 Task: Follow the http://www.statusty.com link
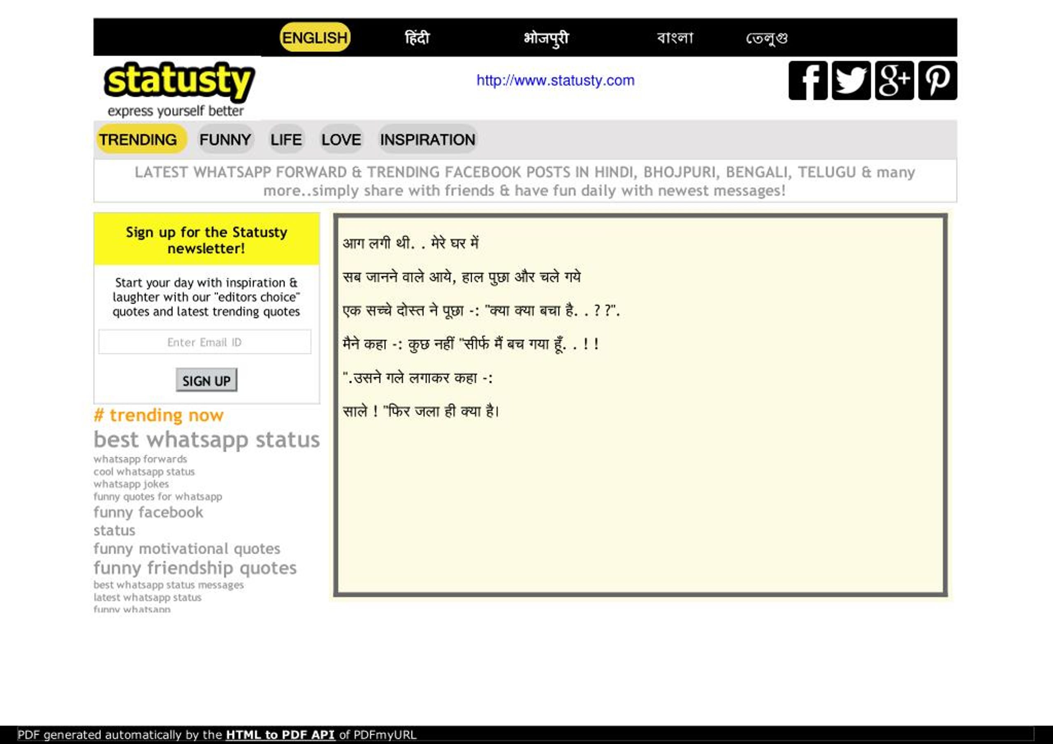(555, 80)
